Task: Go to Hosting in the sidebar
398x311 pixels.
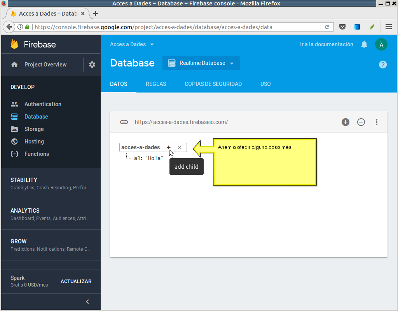Action: [34, 142]
